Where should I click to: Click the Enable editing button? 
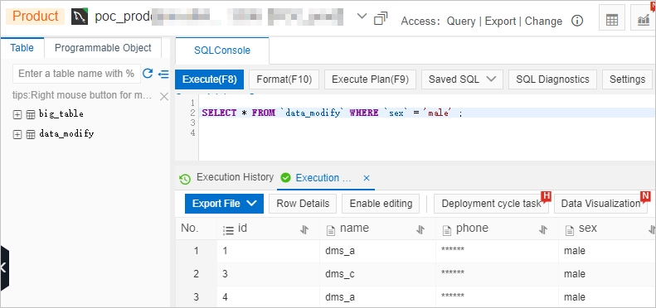point(381,204)
